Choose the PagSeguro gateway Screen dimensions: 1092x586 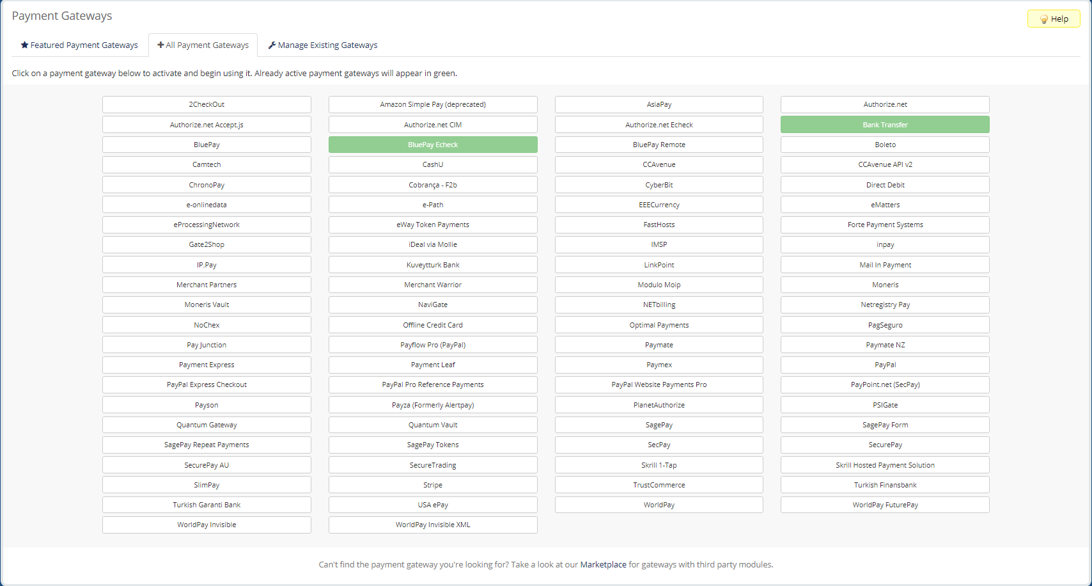tap(885, 325)
